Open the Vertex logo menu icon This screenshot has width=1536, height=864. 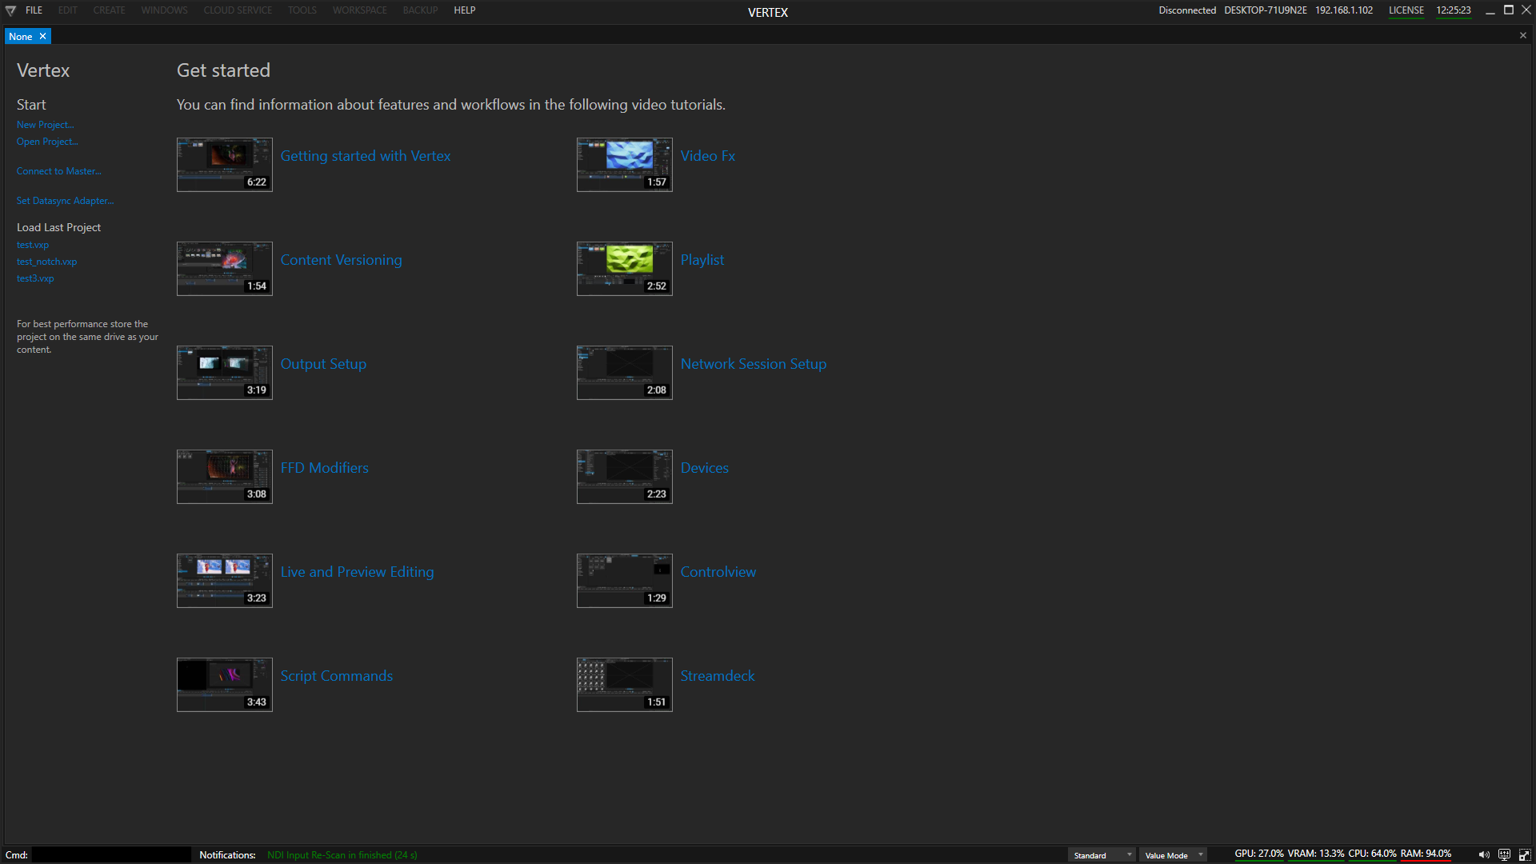click(x=10, y=10)
